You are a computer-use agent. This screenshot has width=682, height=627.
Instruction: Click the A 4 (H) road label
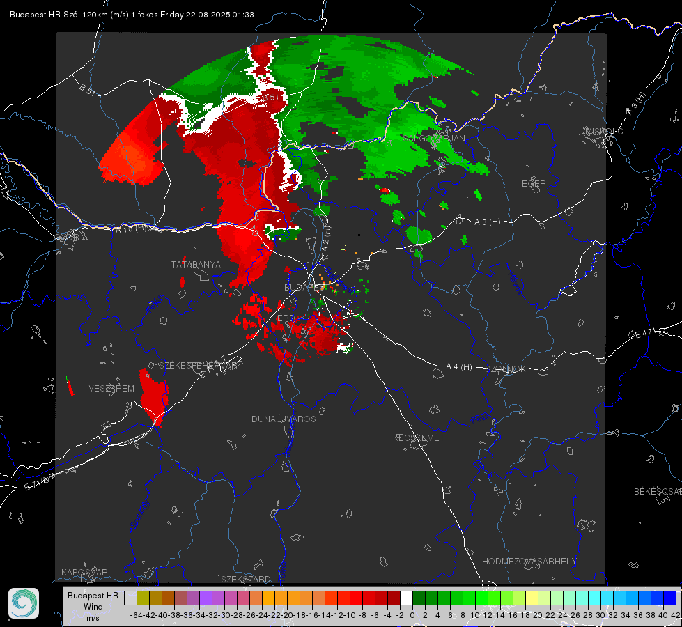coord(459,367)
